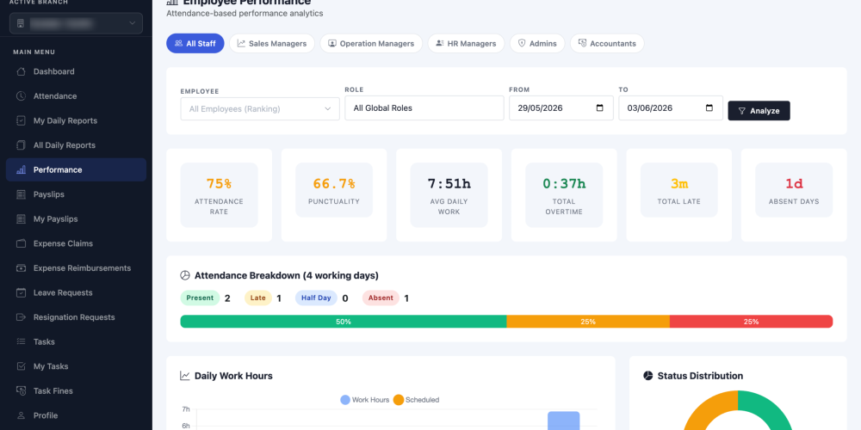Toggle Work Hours legend in chart
The width and height of the screenshot is (861, 430).
pos(364,400)
